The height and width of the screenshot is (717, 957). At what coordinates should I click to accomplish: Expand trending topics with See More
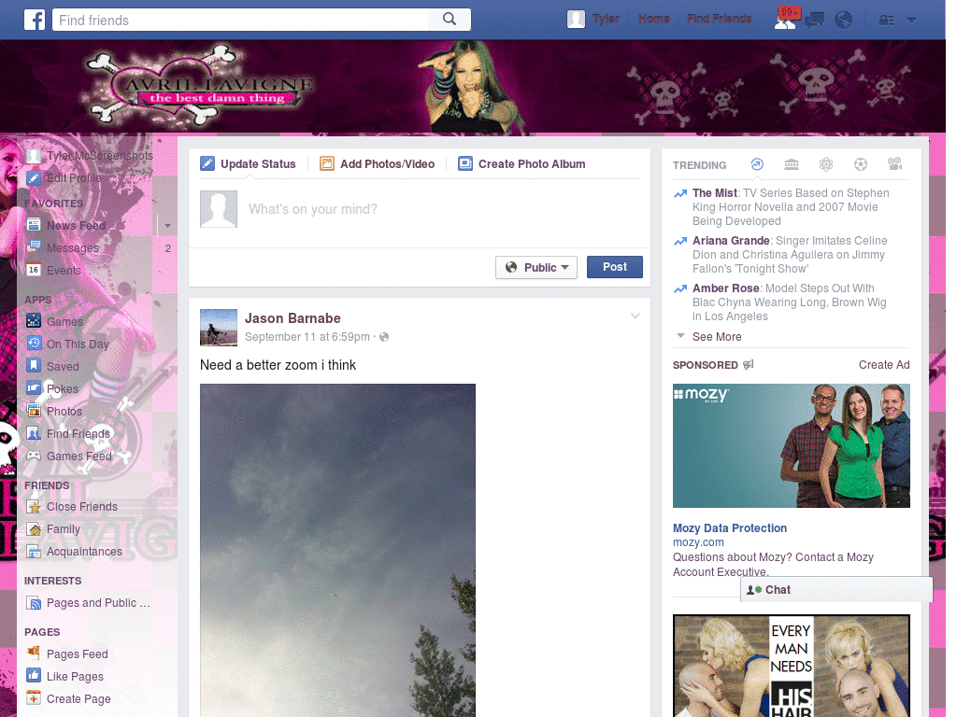715,336
